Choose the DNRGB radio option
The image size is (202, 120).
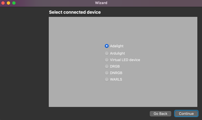point(107,73)
